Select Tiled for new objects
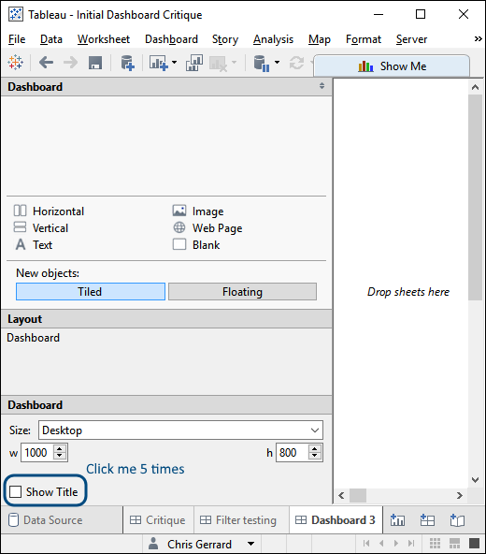 [x=91, y=291]
